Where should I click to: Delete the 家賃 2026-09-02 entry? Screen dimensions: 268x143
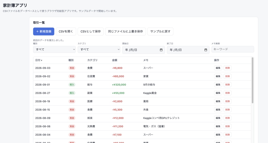[x=227, y=76]
